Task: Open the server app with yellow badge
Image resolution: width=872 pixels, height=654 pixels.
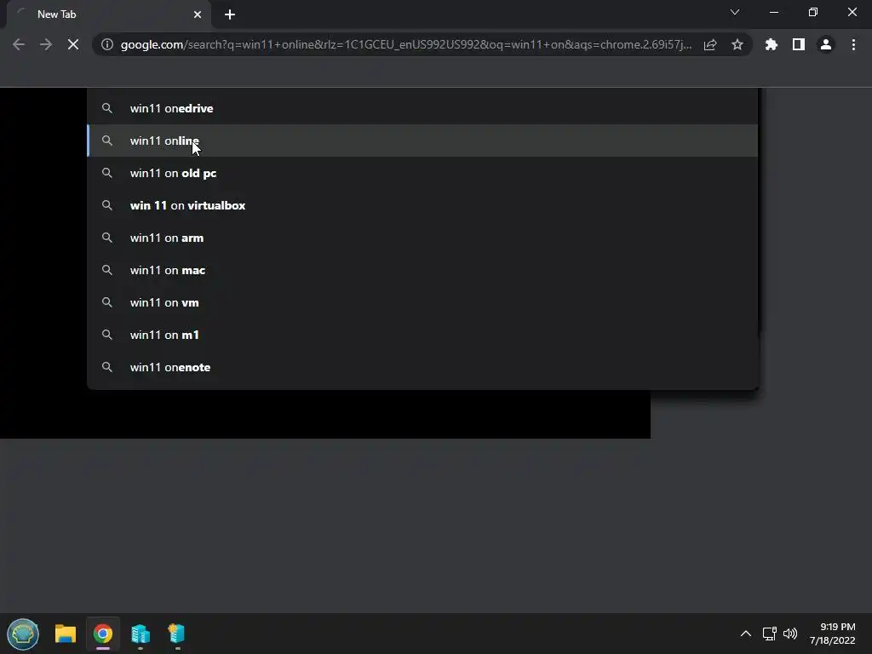Action: click(x=177, y=634)
